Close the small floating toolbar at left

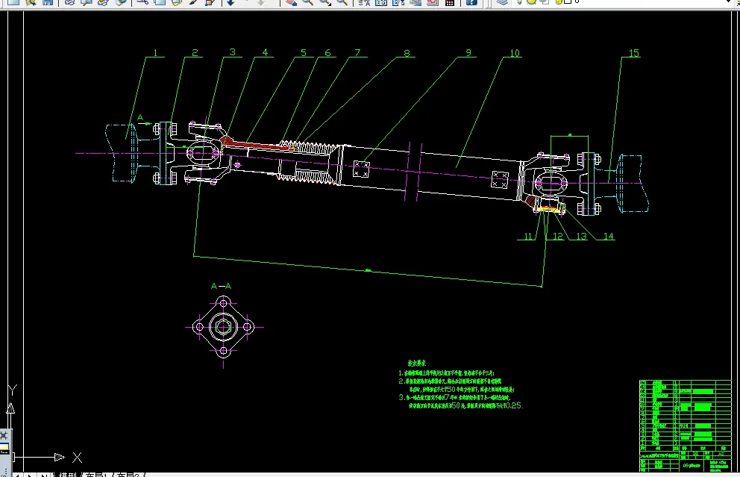4,435
